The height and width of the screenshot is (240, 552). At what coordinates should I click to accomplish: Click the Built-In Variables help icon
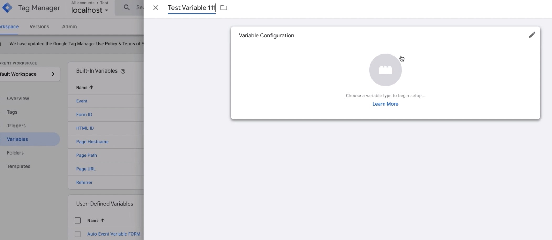[123, 71]
